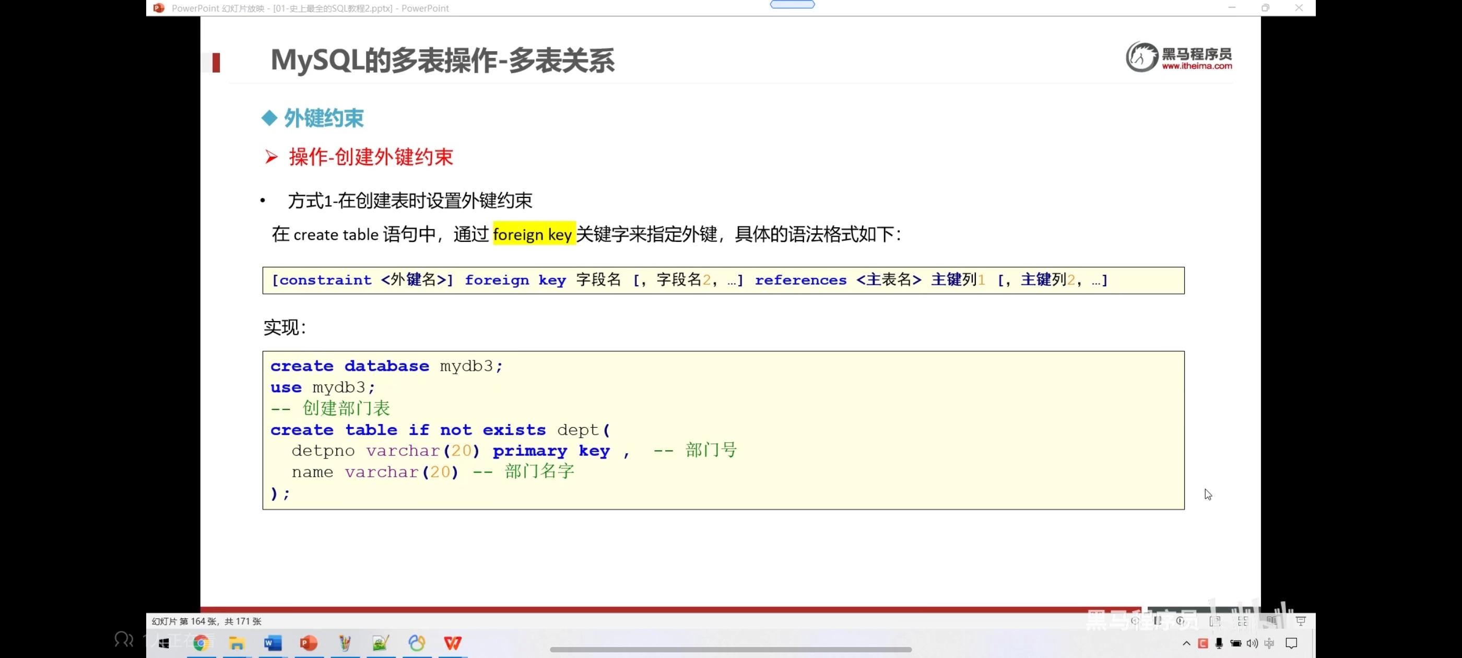1462x658 pixels.
Task: Open the see-all-slides menu icon
Action: pyautogui.click(x=1157, y=620)
